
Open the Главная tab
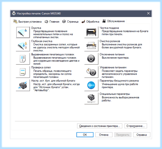click(x=52, y=21)
